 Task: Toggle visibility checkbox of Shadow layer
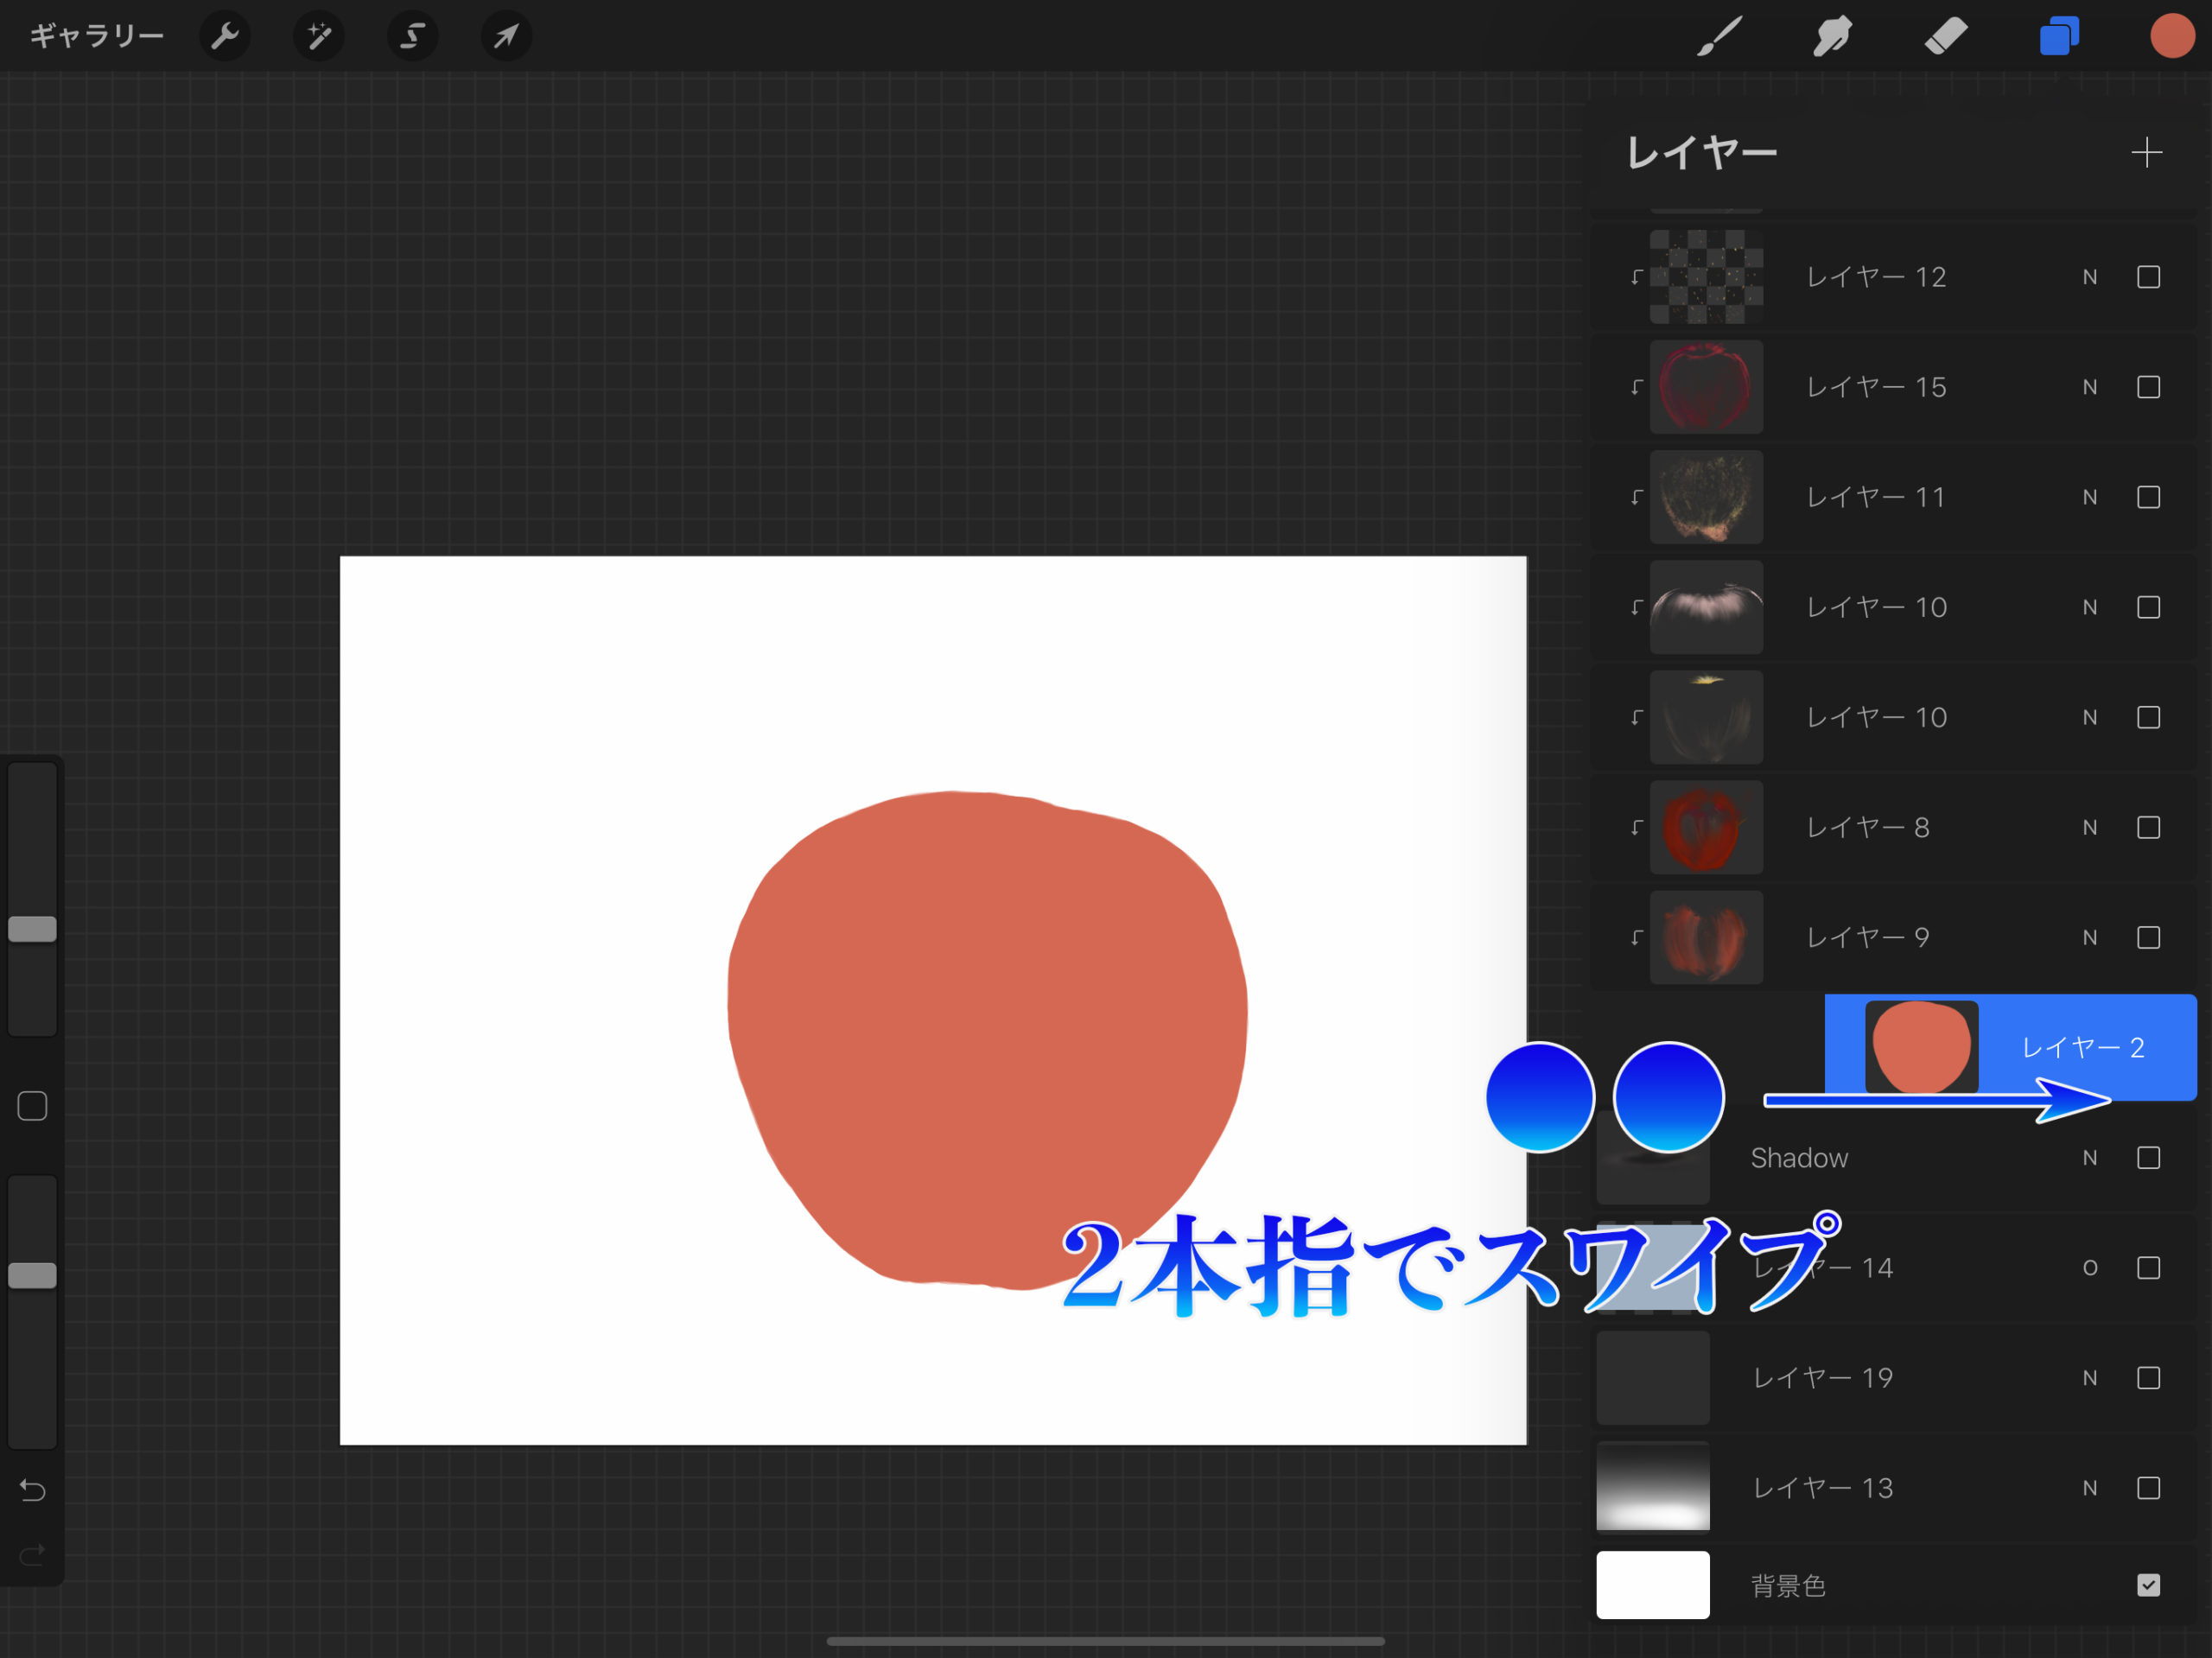click(x=2148, y=1158)
